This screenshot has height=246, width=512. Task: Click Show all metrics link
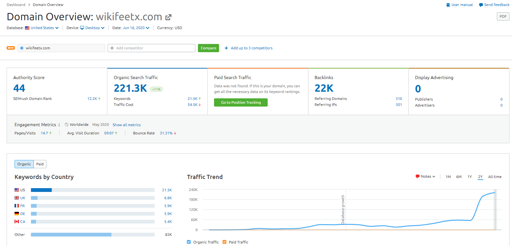point(127,125)
